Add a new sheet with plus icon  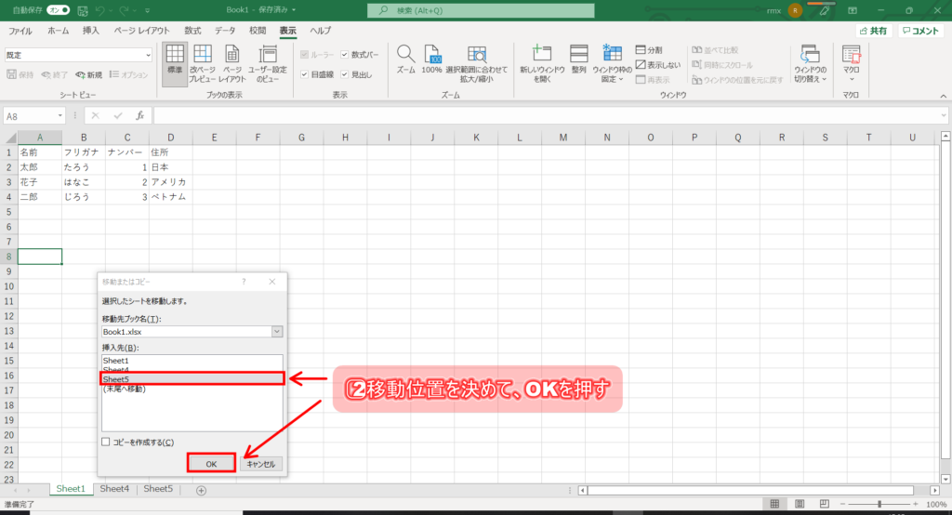202,490
